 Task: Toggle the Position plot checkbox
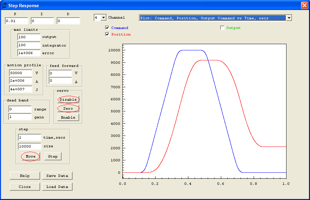click(x=107, y=34)
